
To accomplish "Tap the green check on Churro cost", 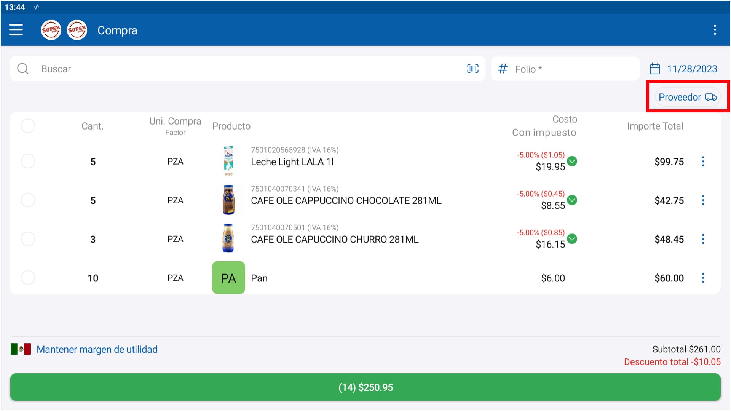I will pyautogui.click(x=572, y=239).
